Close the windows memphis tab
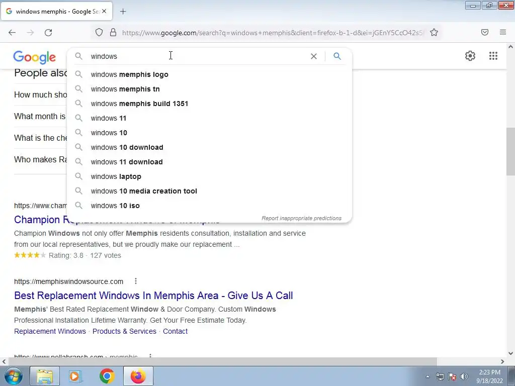The height and width of the screenshot is (386, 515). pos(104,11)
